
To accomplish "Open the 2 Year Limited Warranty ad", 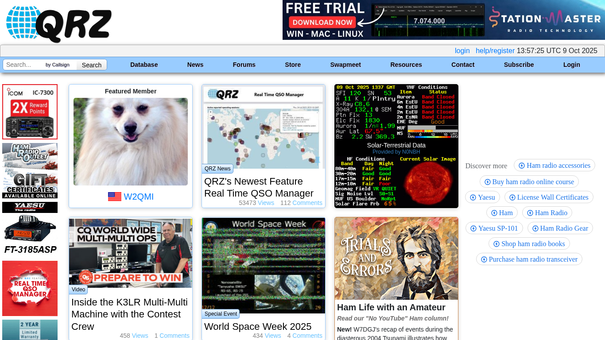I will tap(30, 330).
